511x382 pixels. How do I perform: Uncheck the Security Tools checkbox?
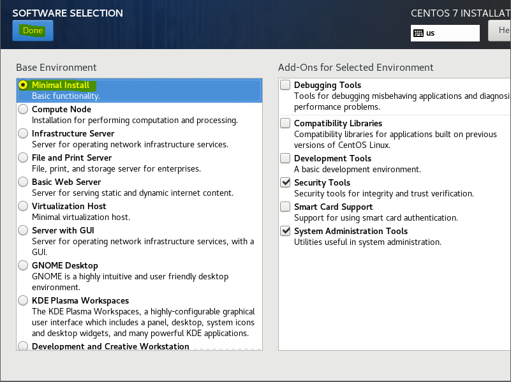[x=285, y=183]
